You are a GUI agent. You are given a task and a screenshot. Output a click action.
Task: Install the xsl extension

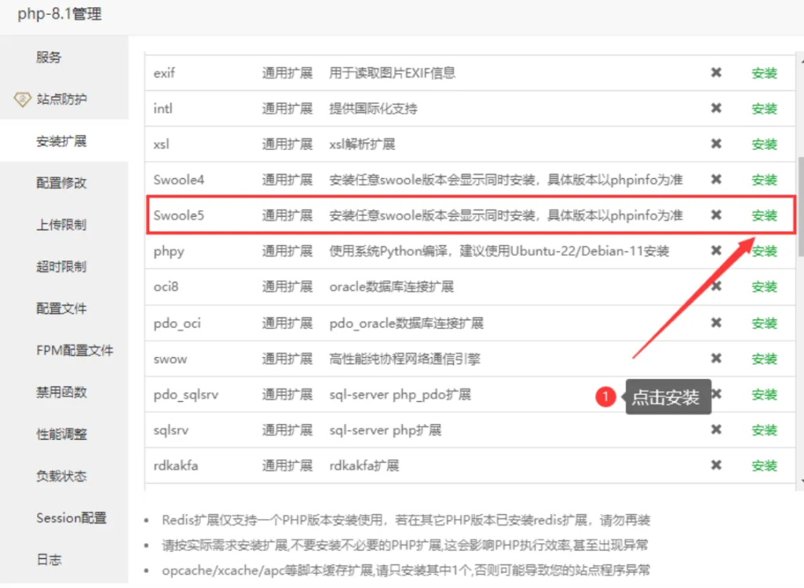(x=763, y=144)
